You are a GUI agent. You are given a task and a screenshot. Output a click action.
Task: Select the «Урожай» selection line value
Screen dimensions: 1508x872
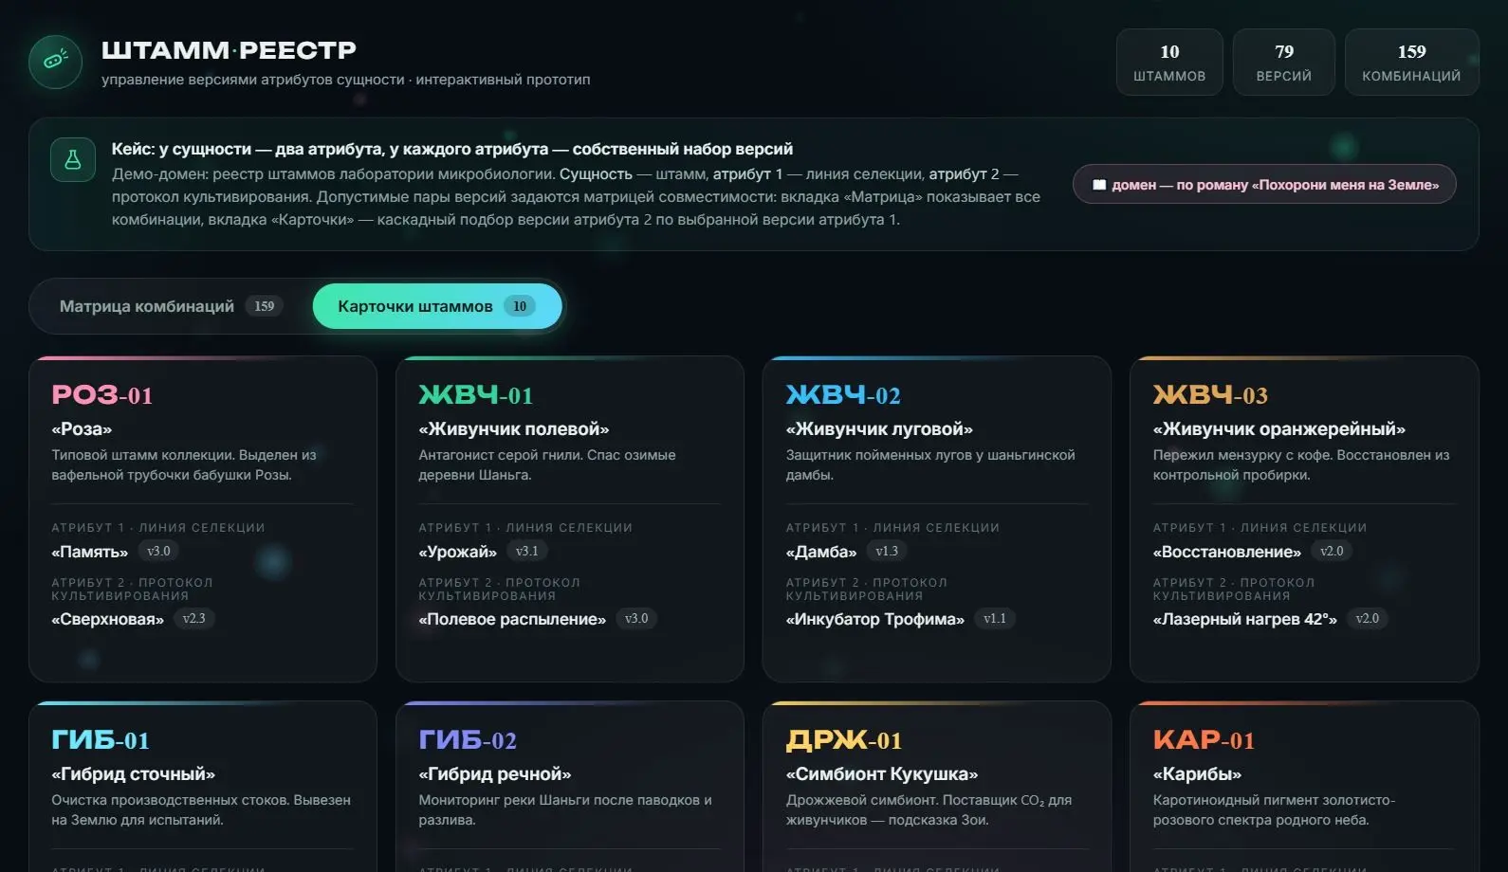458,552
